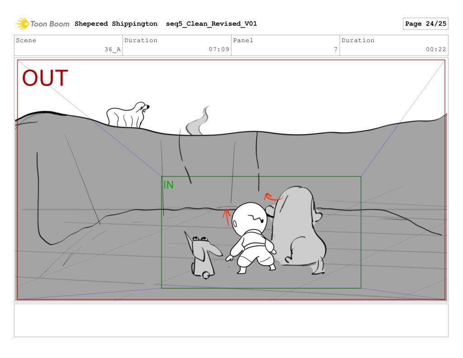463x358 pixels.
Task: Click the scene Duration field showing 07:09
Action: point(177,45)
